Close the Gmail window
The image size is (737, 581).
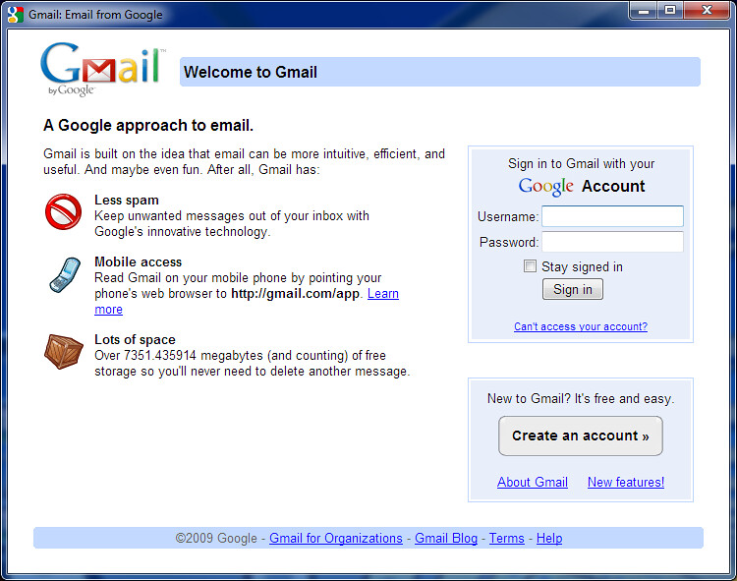[x=707, y=11]
